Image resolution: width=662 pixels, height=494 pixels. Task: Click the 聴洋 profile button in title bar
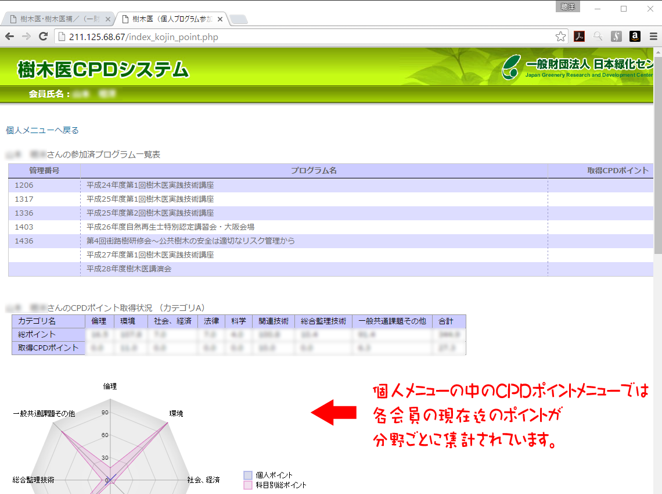coord(568,6)
